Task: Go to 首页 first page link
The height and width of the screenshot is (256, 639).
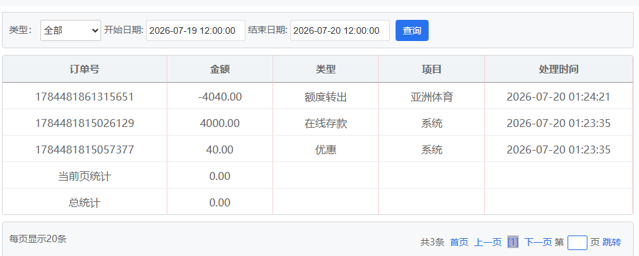Action: [459, 243]
